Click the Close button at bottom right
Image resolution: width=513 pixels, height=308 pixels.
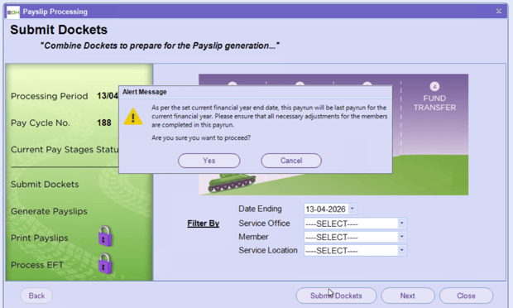point(466,296)
